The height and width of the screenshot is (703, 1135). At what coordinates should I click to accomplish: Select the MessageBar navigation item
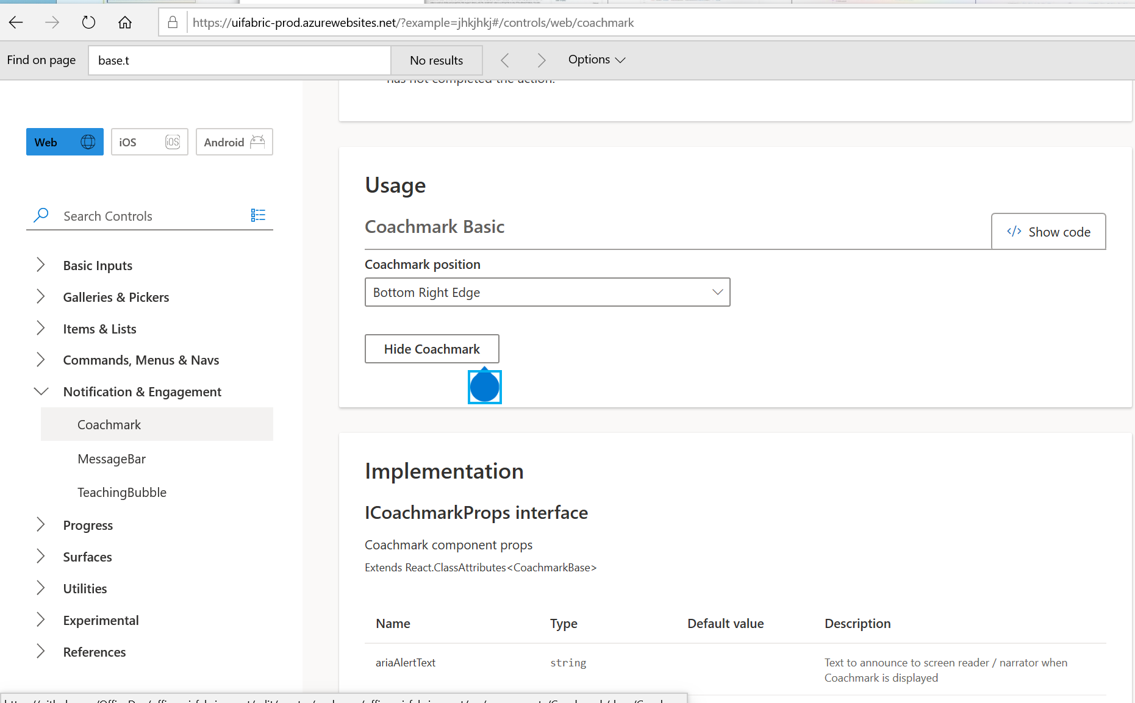tap(112, 459)
